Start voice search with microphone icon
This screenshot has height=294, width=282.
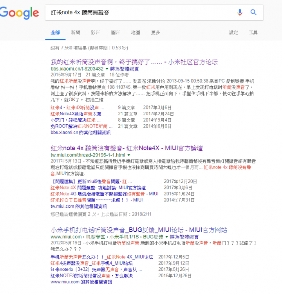tap(240, 13)
